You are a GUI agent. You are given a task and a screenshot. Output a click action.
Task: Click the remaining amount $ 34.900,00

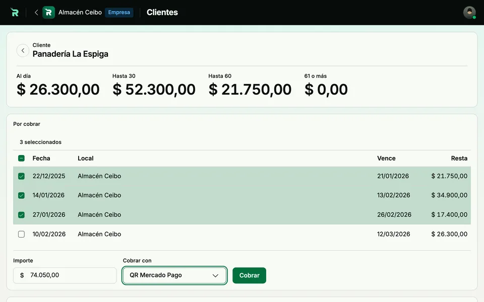tap(449, 195)
